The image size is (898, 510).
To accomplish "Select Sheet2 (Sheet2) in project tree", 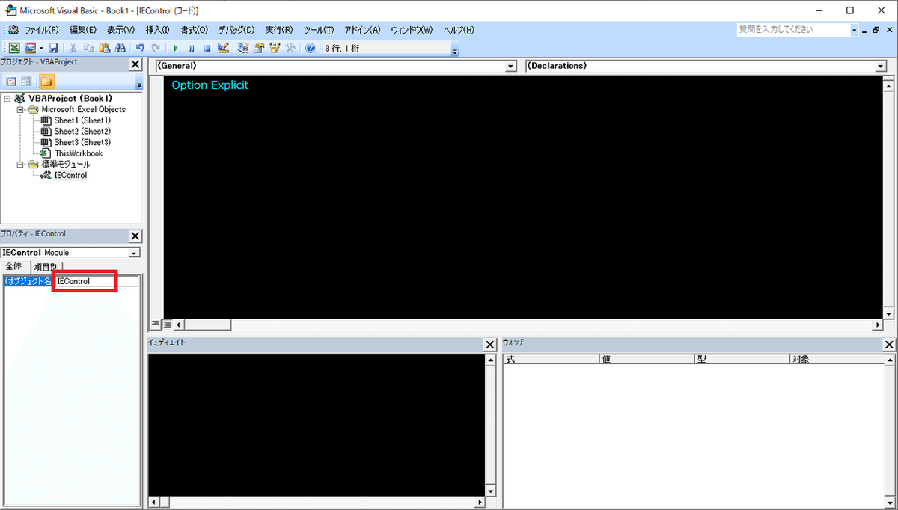I will click(x=82, y=132).
